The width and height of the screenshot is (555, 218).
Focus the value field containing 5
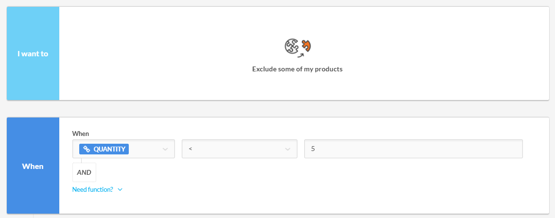click(414, 149)
